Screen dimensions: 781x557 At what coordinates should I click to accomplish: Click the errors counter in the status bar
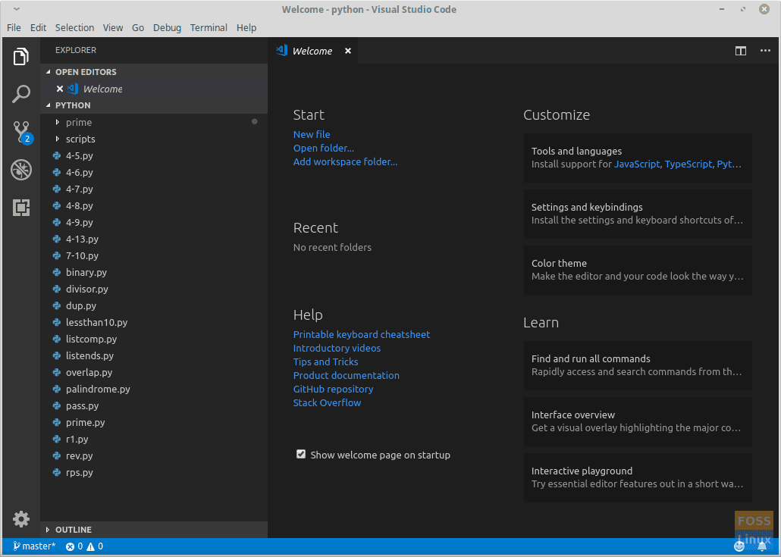[73, 546]
